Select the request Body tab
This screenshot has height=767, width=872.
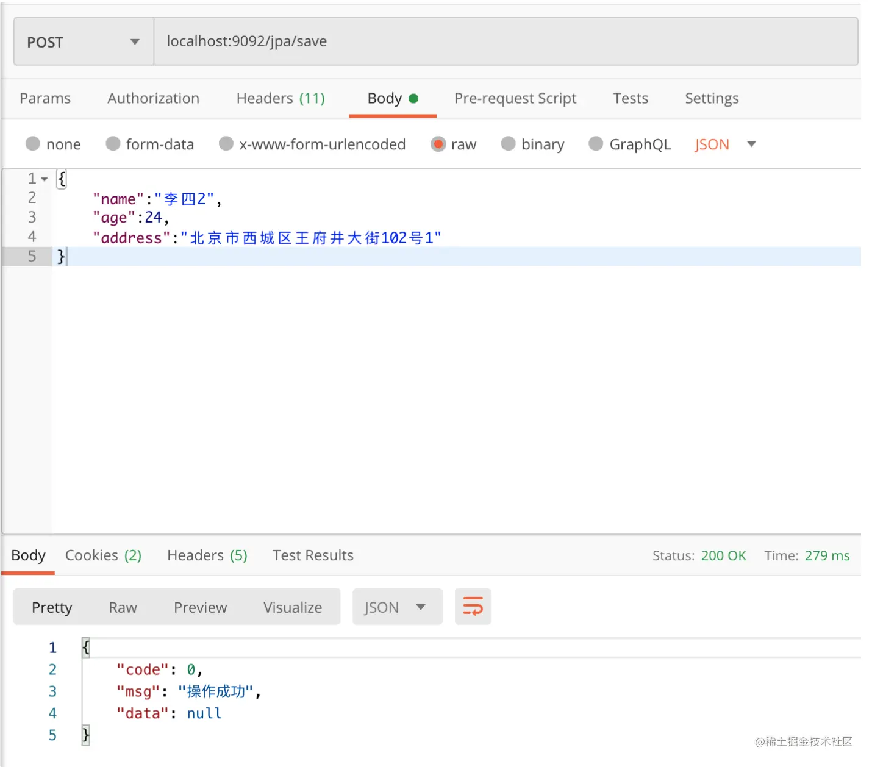392,98
